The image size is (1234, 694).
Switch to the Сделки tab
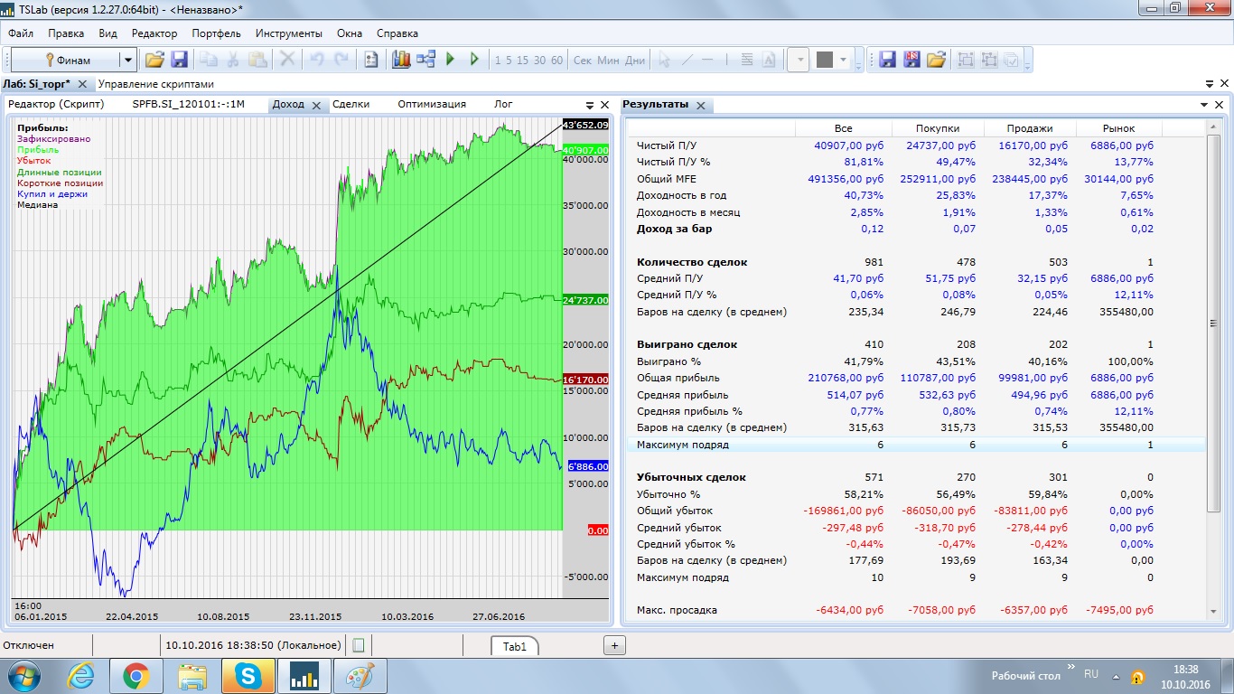[x=351, y=104]
